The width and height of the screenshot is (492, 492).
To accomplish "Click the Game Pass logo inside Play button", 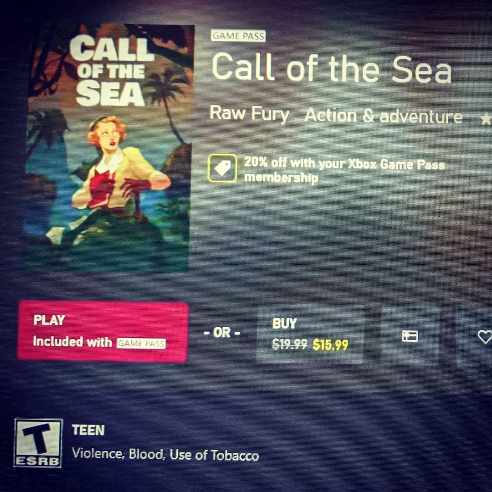I will pyautogui.click(x=141, y=343).
